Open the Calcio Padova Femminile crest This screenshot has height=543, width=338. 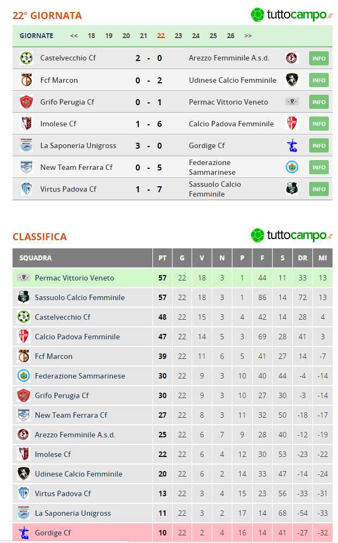pos(292,123)
